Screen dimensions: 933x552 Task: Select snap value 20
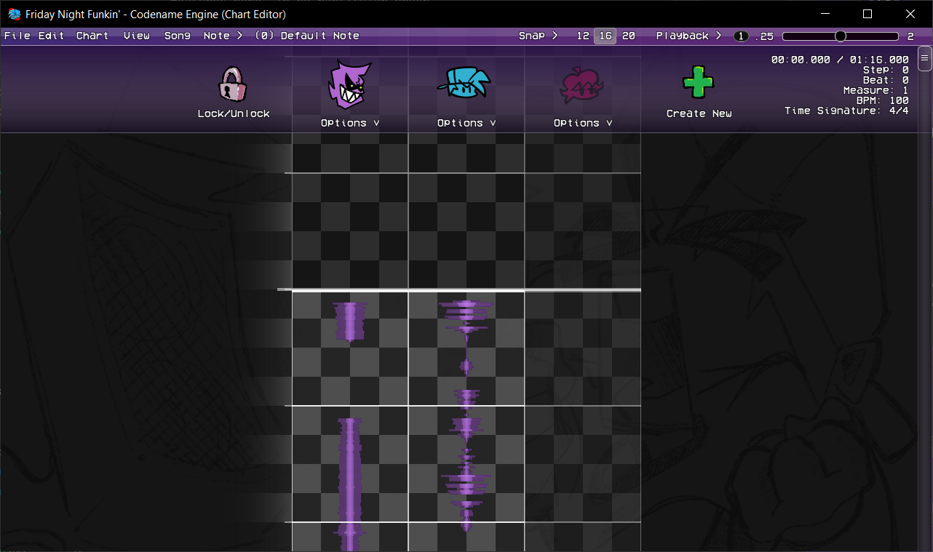tap(628, 35)
